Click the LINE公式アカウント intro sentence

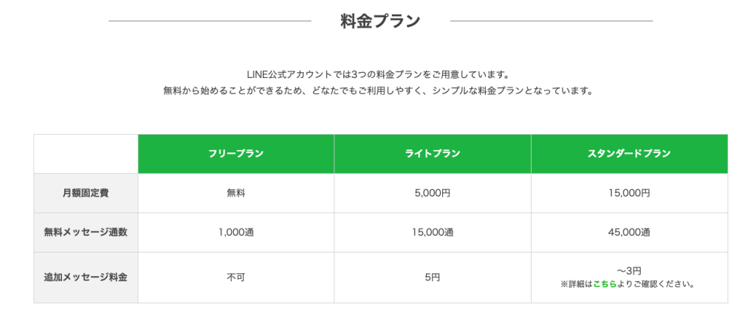(x=378, y=75)
